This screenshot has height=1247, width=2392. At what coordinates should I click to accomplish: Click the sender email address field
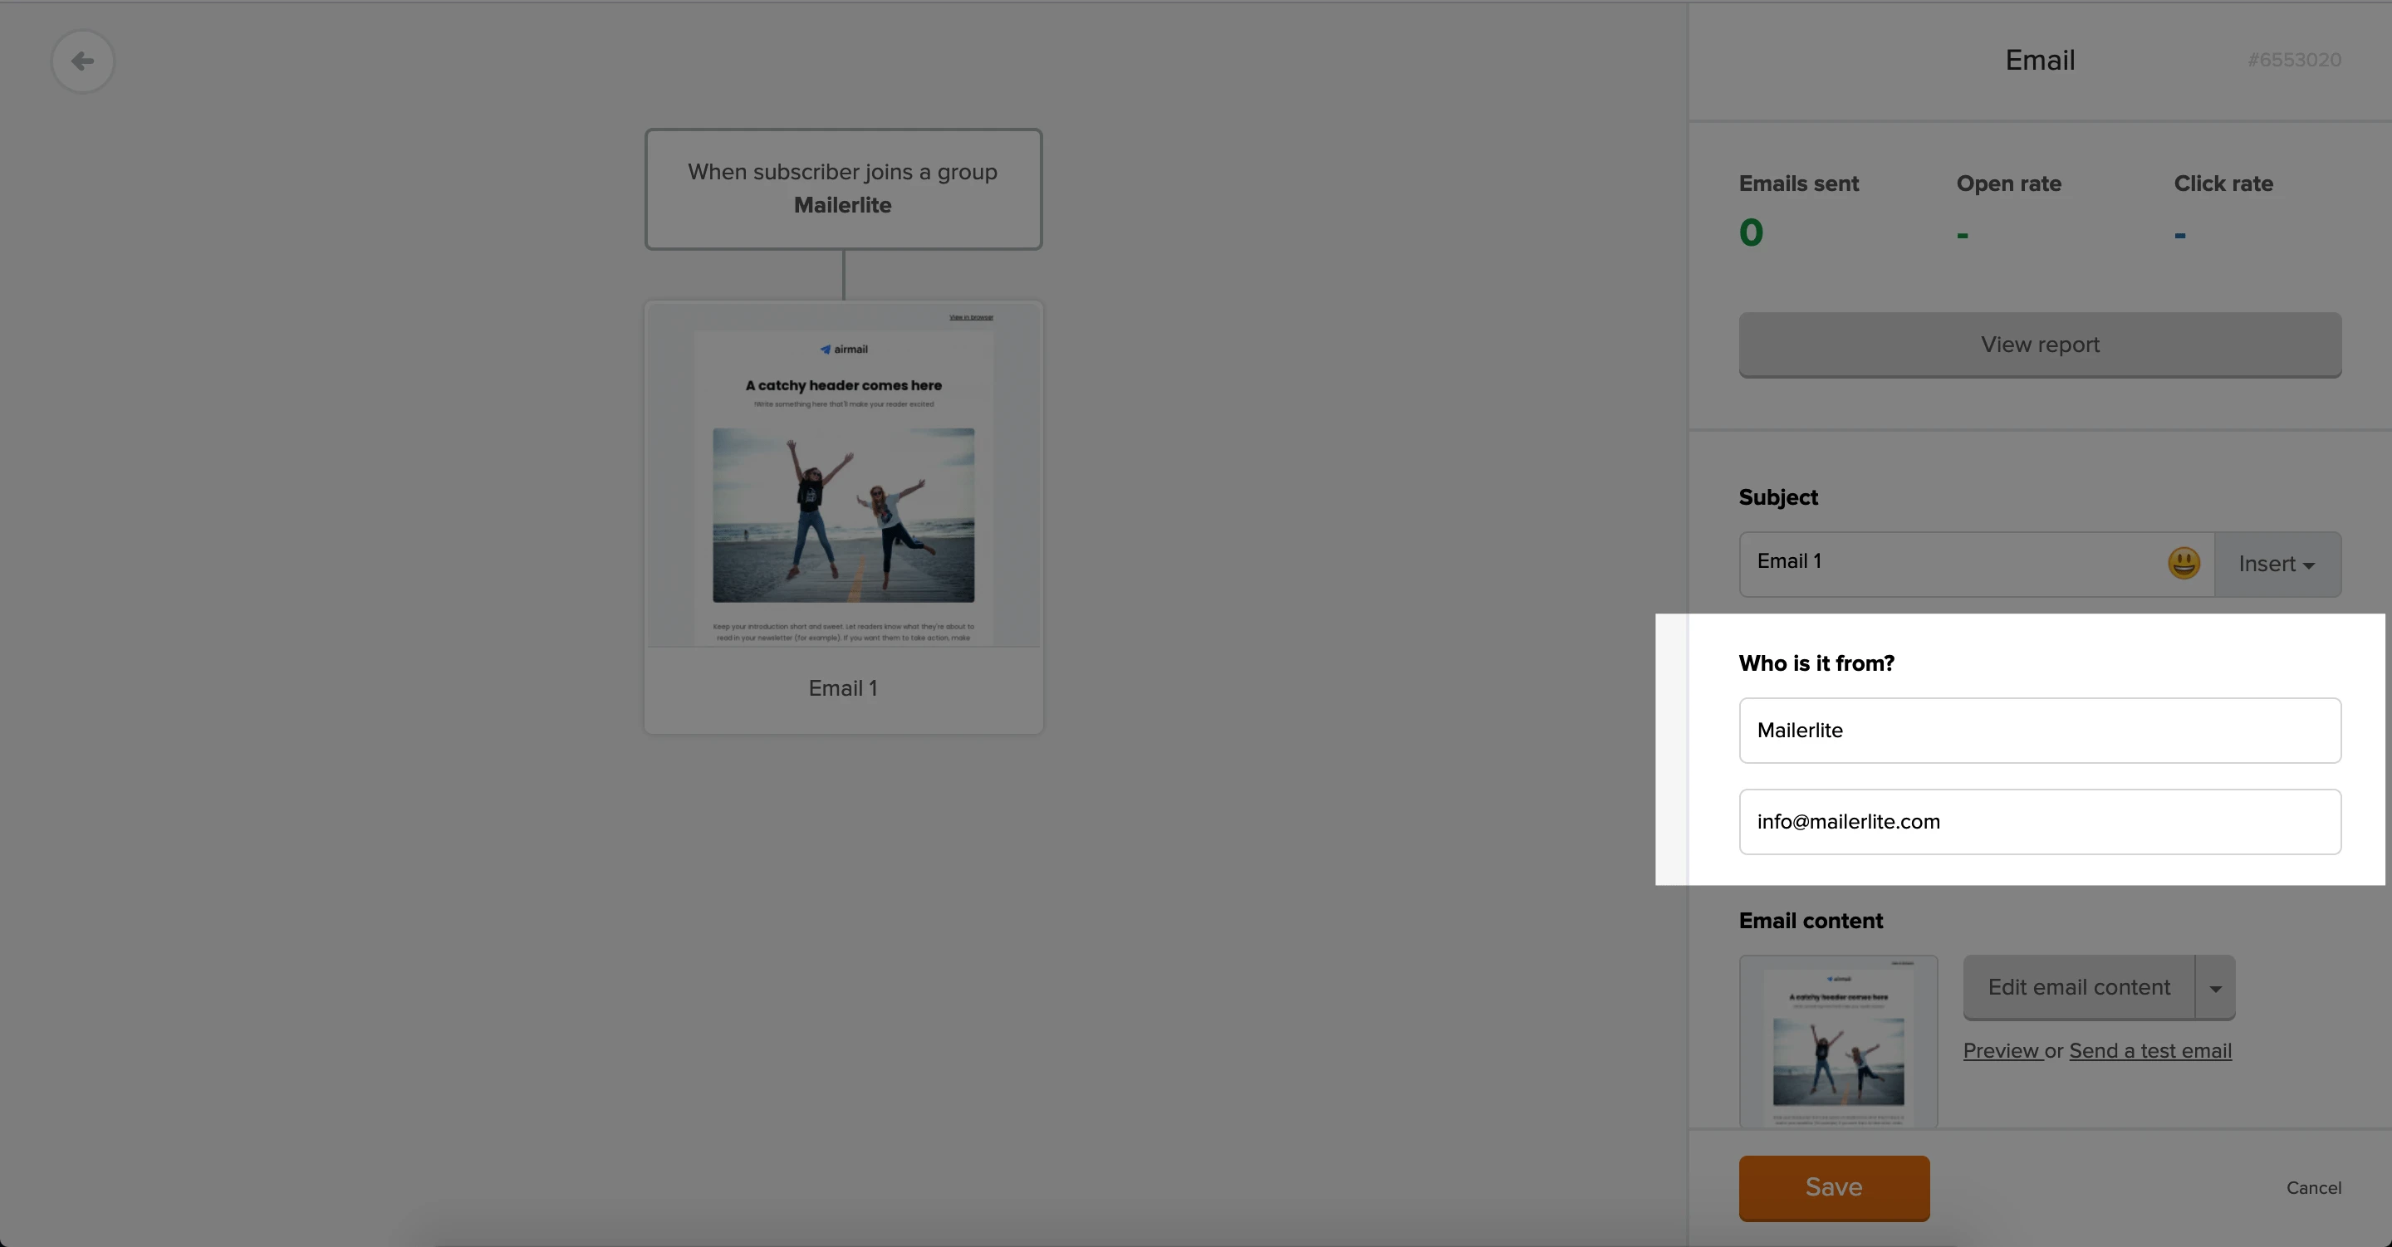point(2039,822)
